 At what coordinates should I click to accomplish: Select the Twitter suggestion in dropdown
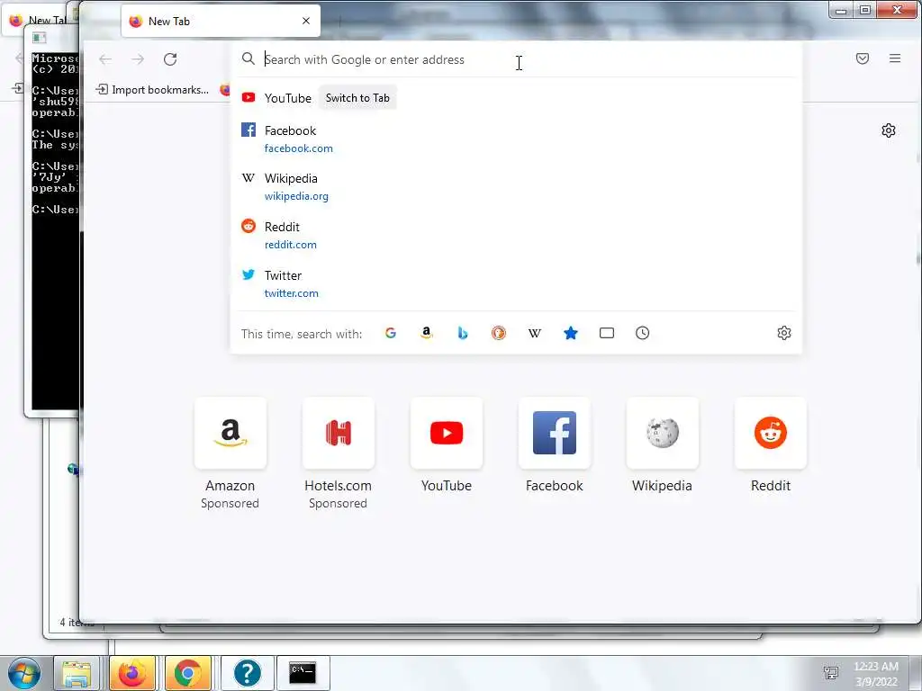(516, 284)
